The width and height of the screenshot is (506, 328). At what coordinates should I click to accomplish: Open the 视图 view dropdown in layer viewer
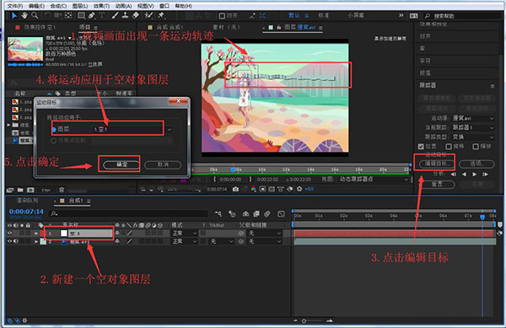pyautogui.click(x=374, y=179)
